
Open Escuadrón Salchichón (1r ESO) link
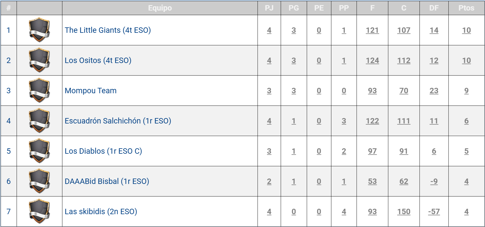[118, 121]
